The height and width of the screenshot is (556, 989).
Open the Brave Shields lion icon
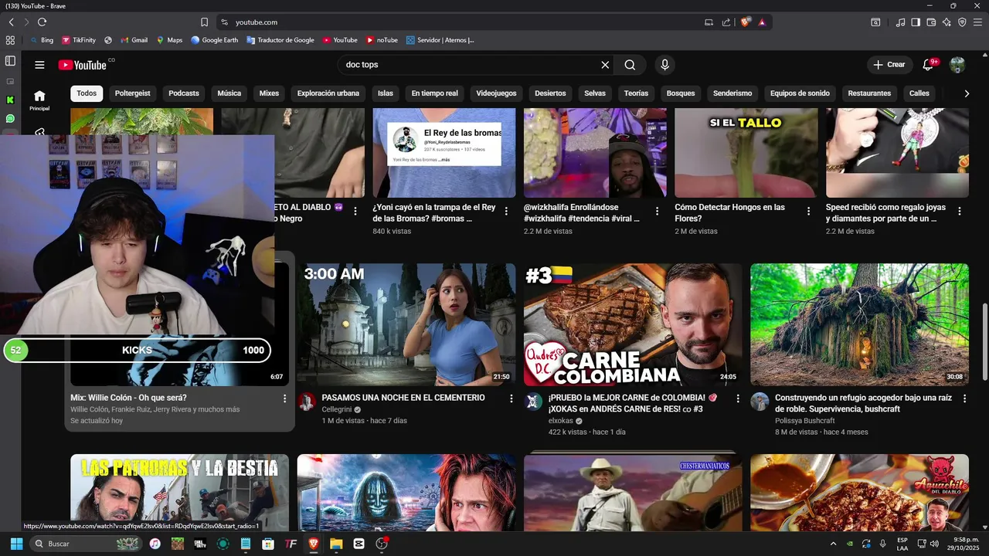(746, 22)
